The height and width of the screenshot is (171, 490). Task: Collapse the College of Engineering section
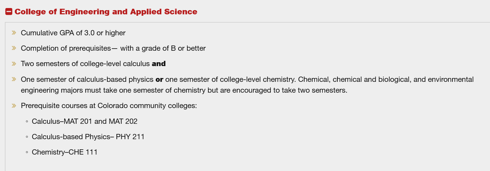click(9, 12)
